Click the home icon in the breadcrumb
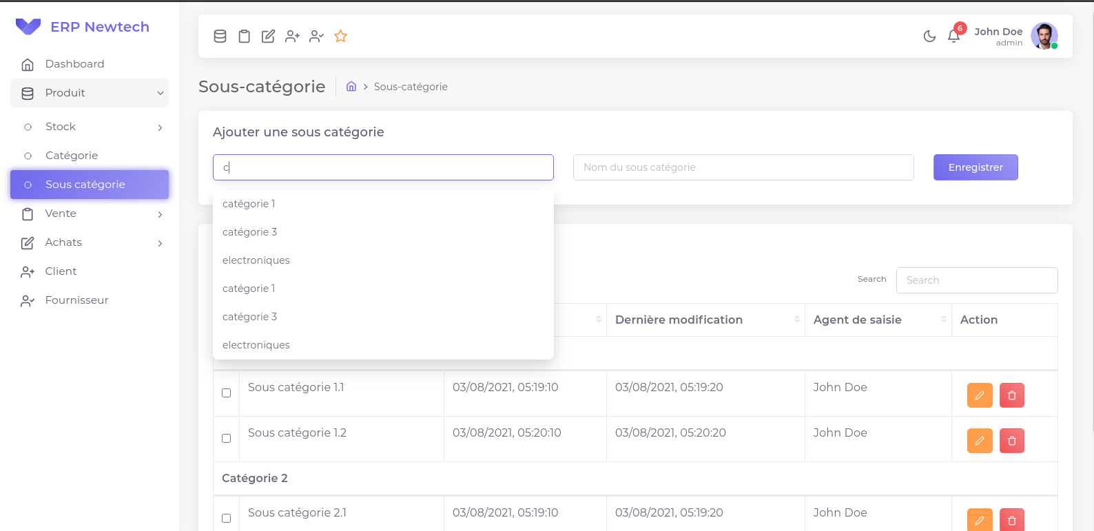 pos(351,87)
